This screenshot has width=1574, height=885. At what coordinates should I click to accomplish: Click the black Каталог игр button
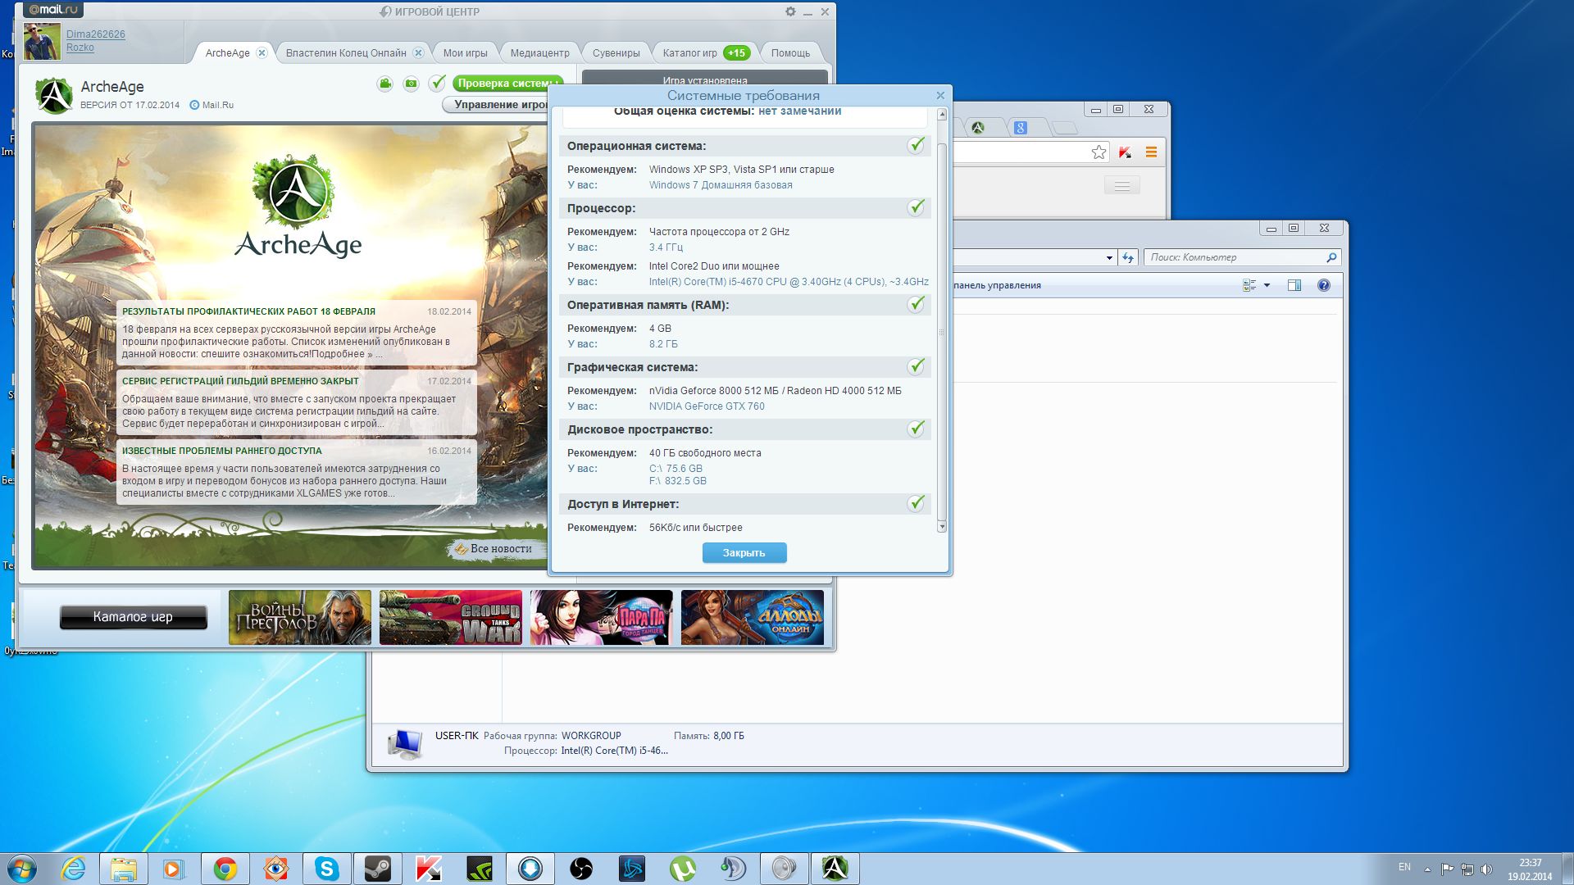tap(133, 617)
